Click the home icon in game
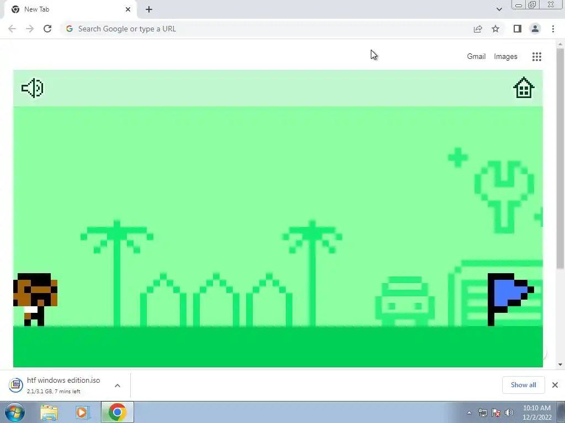565x423 pixels. (x=524, y=88)
